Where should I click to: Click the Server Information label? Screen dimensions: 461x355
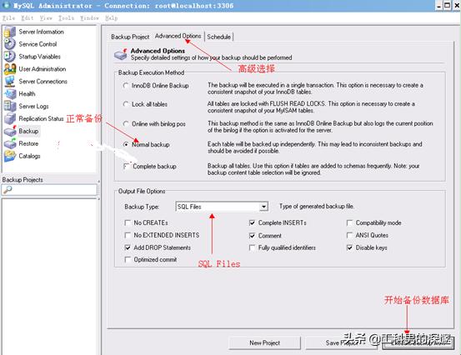(41, 32)
